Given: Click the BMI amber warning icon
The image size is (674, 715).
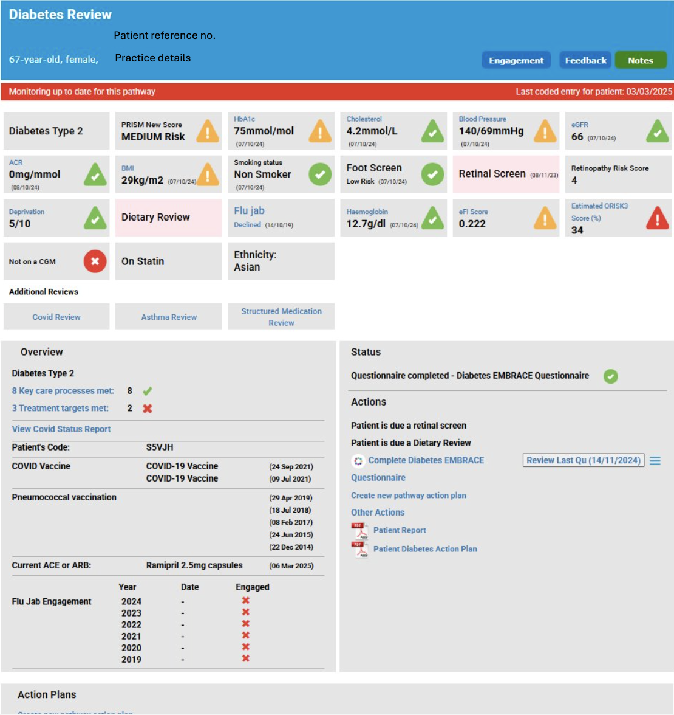Looking at the screenshot, I should click(208, 174).
